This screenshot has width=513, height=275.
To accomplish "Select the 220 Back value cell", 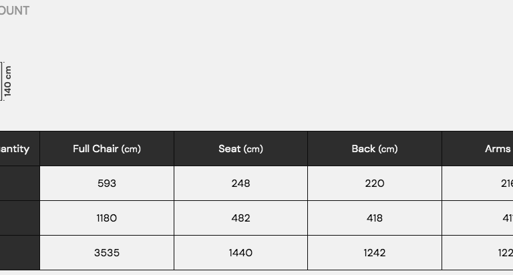I will pyautogui.click(x=375, y=183).
